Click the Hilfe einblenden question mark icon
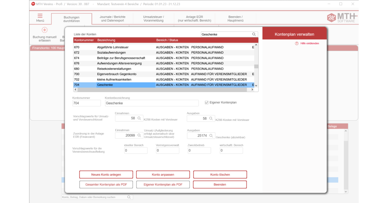Screen dimensions: 388x203 point(296,43)
